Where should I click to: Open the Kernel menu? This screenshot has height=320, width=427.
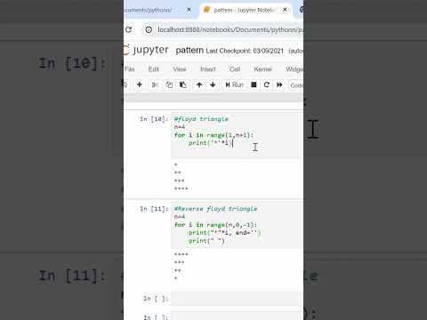click(262, 69)
